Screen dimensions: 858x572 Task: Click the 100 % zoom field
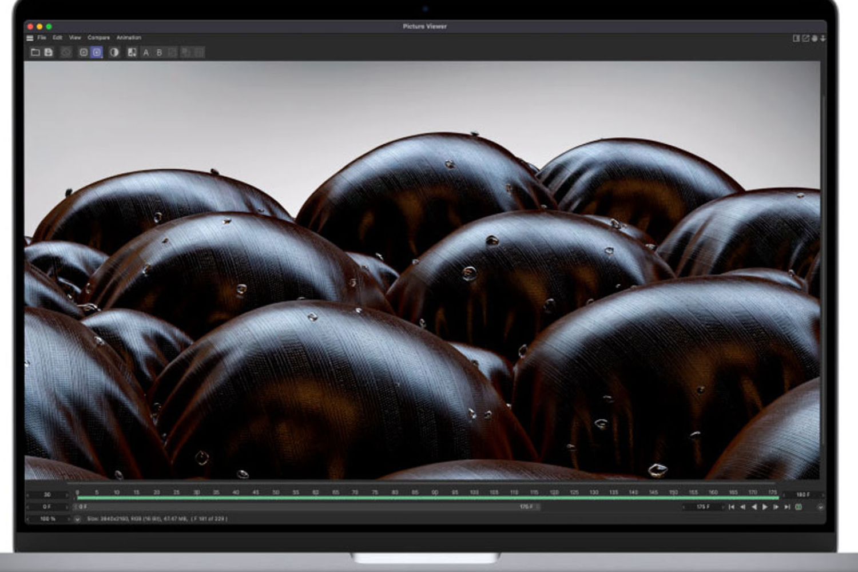(x=47, y=519)
